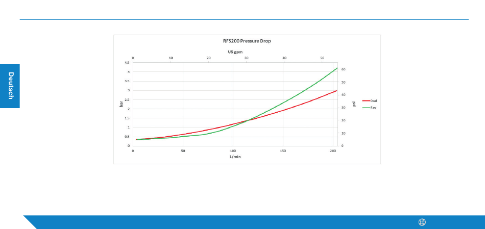The height and width of the screenshot is (229, 485).
Task: Click the 30 tick on US gpm axis
Action: [x=247, y=58]
